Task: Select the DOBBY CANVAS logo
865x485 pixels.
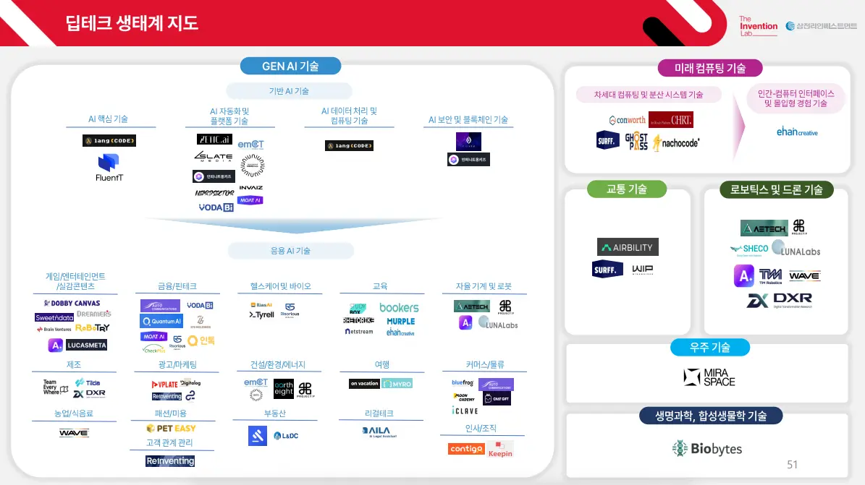Action: point(72,303)
